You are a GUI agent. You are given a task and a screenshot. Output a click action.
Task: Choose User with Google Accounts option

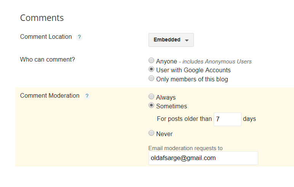[x=152, y=70]
